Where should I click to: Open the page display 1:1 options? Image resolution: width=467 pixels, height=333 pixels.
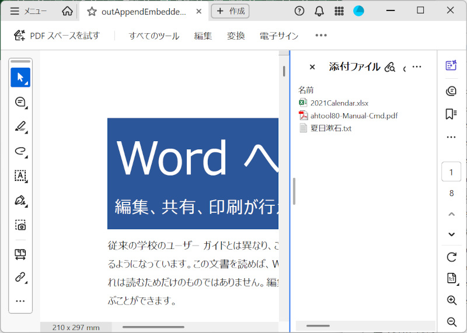click(x=452, y=279)
